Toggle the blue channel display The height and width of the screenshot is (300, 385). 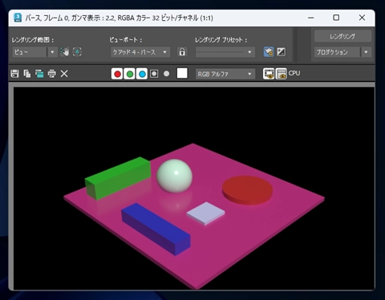142,74
